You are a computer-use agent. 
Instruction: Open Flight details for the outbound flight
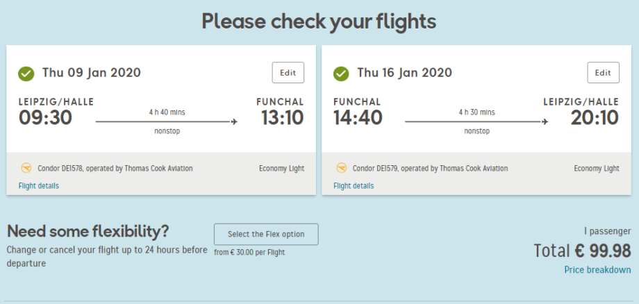(39, 186)
